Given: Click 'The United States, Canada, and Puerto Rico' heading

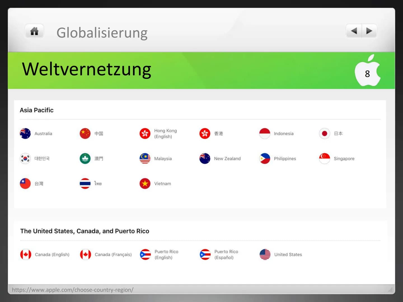Looking at the screenshot, I should (85, 231).
